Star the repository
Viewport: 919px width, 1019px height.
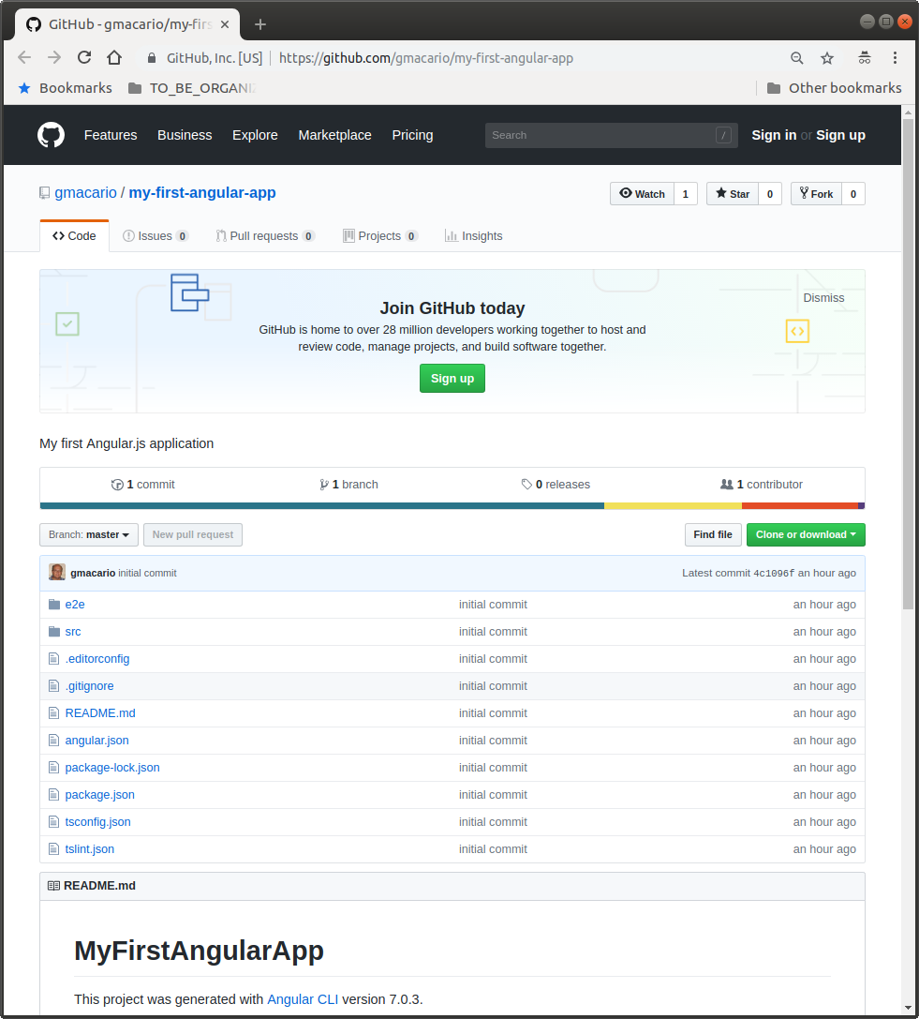(733, 194)
